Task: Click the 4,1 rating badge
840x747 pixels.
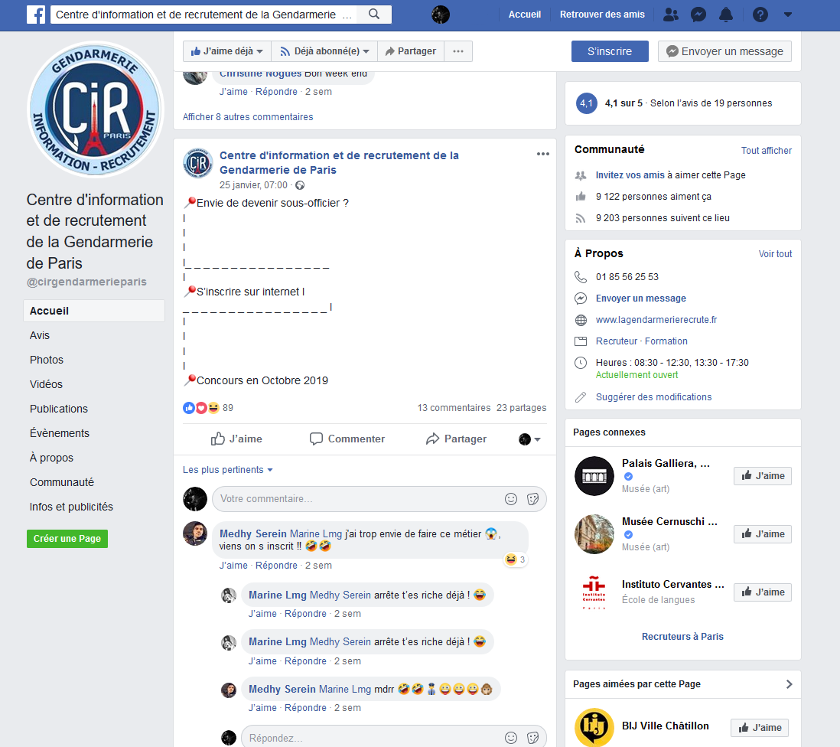Action: 586,103
